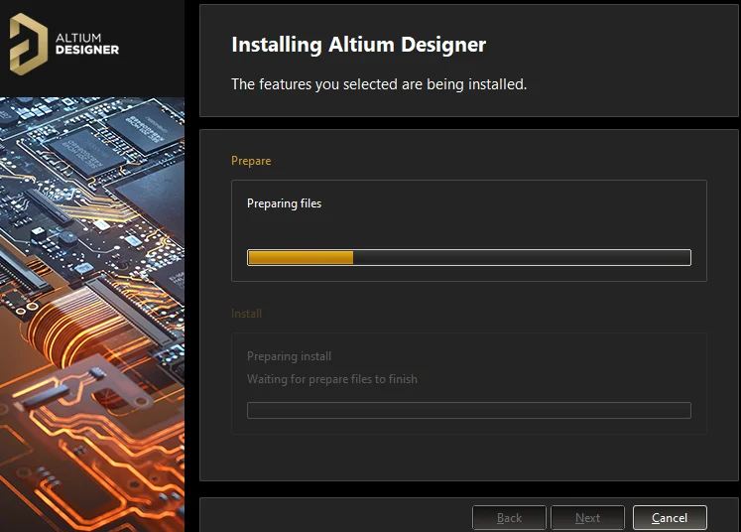
Task: Click the Altium Designer wordmark text
Action: [x=87, y=44]
